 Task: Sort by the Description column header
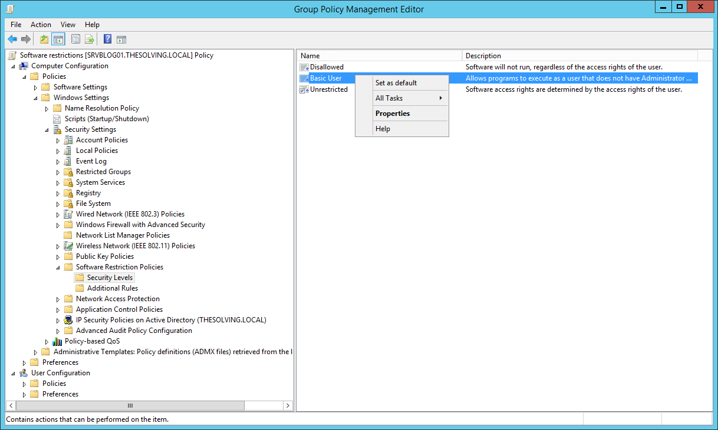579,56
